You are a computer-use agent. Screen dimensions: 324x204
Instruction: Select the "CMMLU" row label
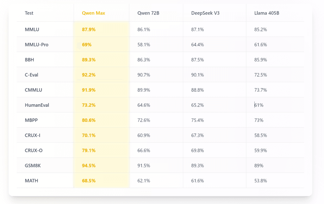pos(33,90)
